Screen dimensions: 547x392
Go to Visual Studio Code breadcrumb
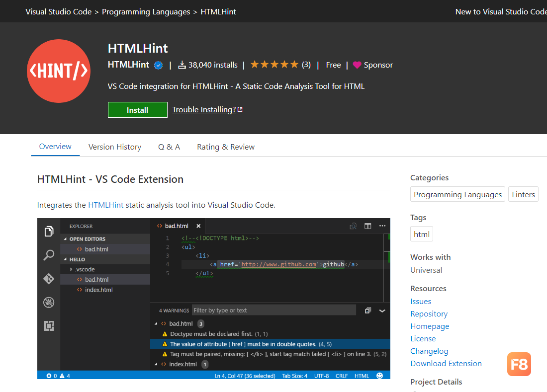58,12
